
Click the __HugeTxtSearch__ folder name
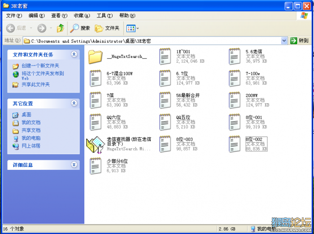127,57
